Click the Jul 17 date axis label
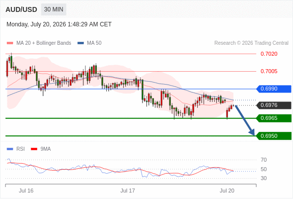This screenshot has width=293, height=199. pos(128,191)
